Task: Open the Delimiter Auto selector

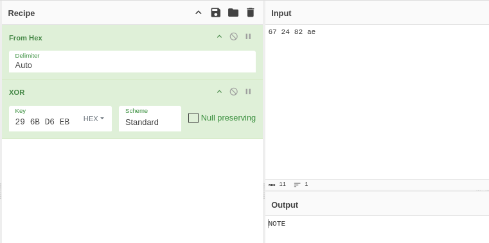Action: coord(132,62)
